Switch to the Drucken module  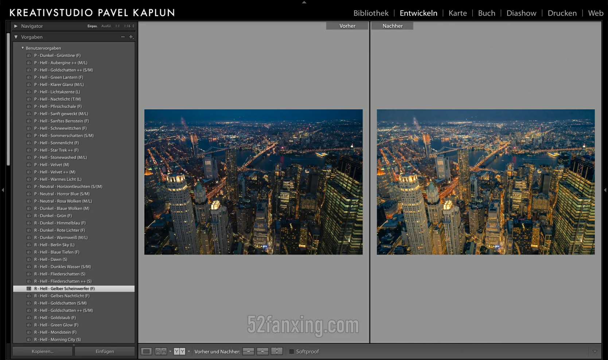[562, 13]
